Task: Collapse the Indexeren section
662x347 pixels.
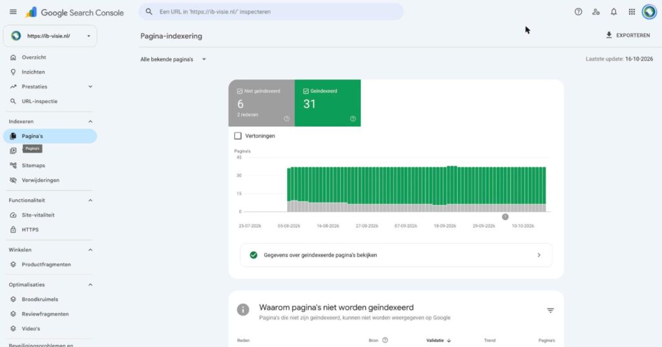Action: 90,121
